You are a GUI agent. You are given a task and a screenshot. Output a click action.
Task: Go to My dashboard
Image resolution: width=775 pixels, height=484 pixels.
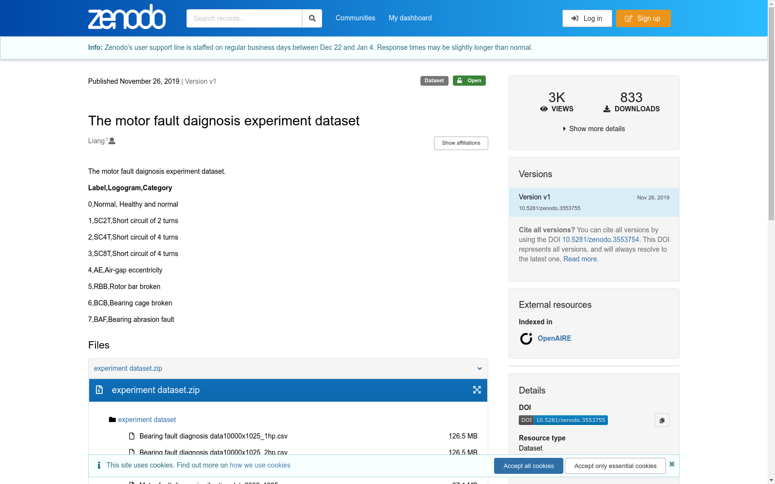coord(410,18)
